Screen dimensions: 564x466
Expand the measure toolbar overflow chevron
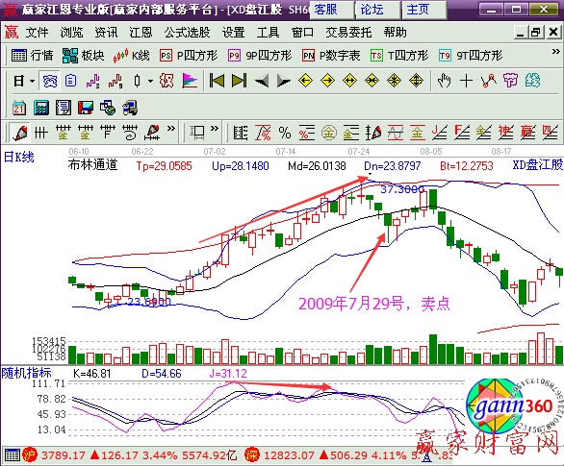(x=215, y=129)
